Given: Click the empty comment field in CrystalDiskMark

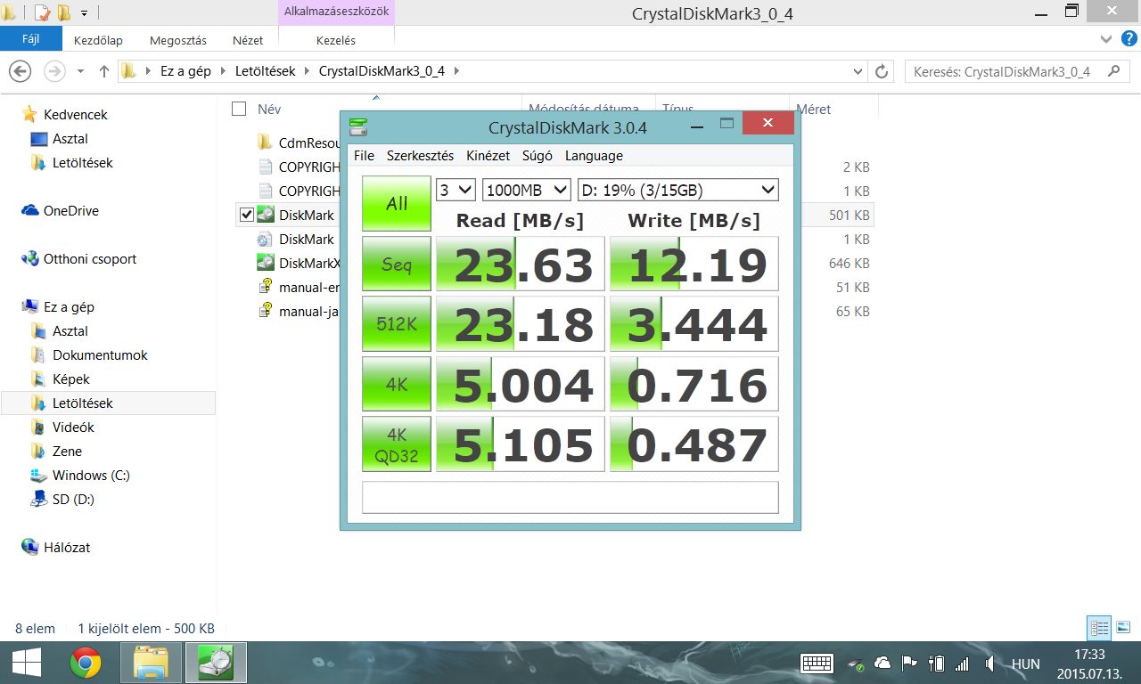Looking at the screenshot, I should point(570,497).
